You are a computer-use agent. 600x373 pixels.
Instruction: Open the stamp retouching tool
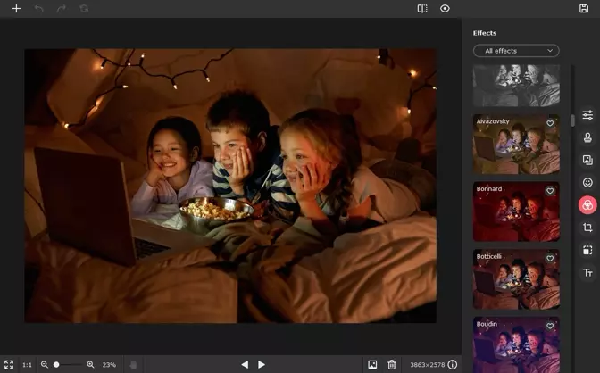tap(587, 137)
